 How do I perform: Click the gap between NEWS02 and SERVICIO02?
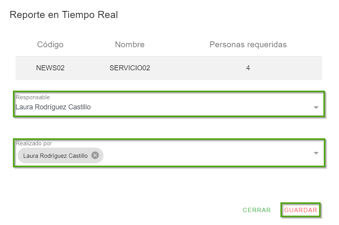coord(87,68)
